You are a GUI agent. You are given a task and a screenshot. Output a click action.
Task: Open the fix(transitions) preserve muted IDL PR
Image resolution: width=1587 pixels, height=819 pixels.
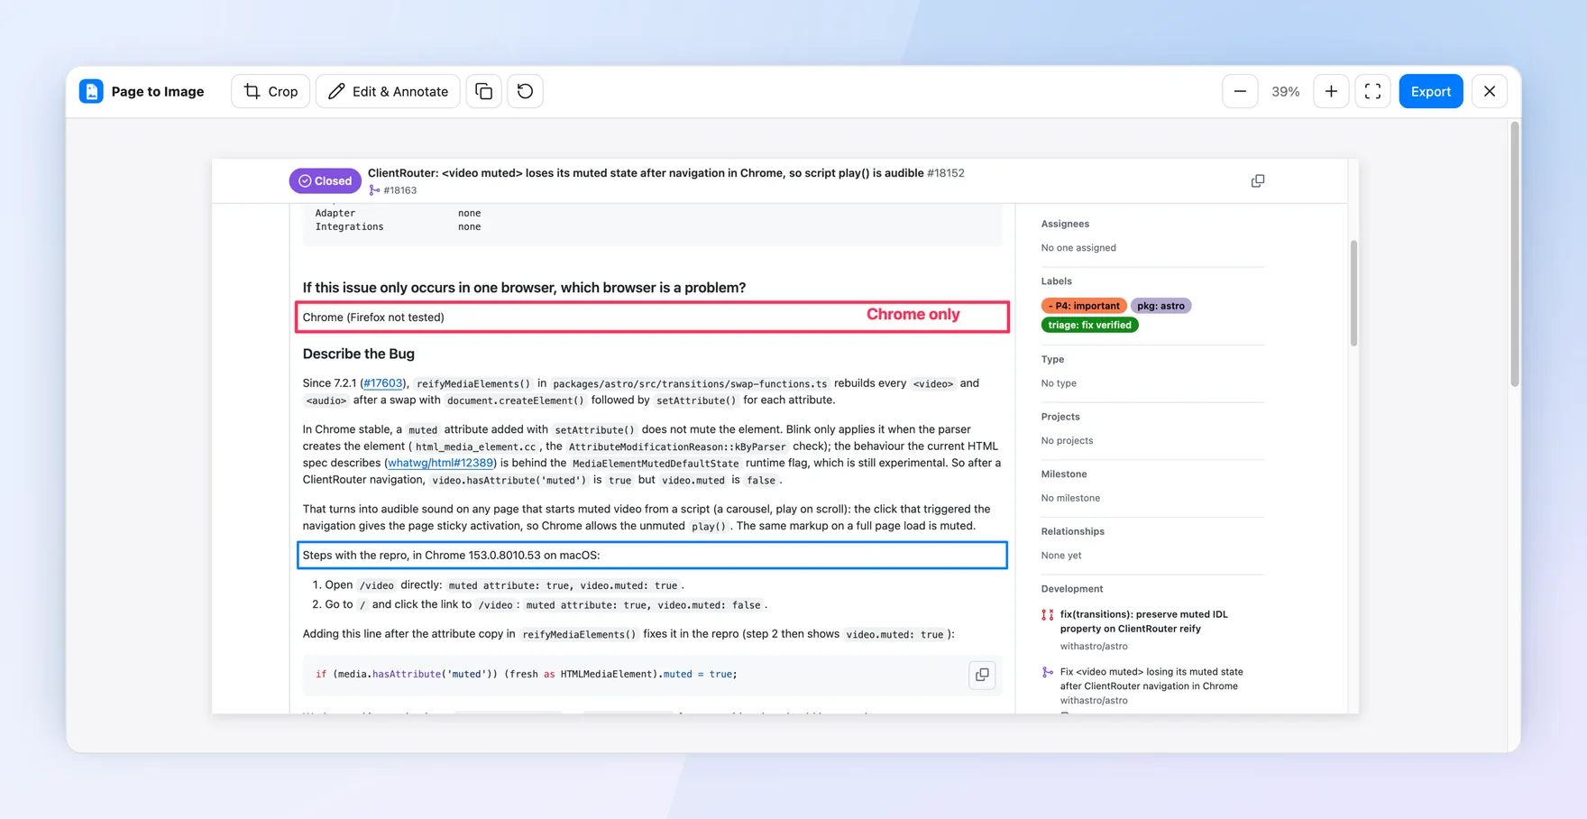click(1144, 621)
